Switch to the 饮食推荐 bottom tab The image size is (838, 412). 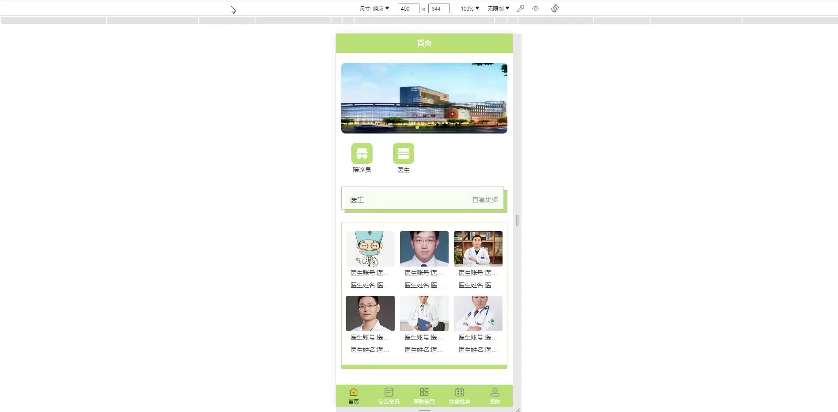point(460,396)
